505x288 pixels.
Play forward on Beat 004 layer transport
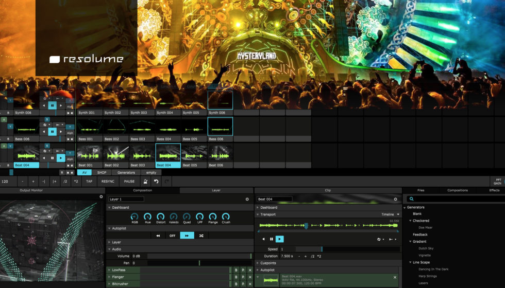pyautogui.click(x=61, y=158)
